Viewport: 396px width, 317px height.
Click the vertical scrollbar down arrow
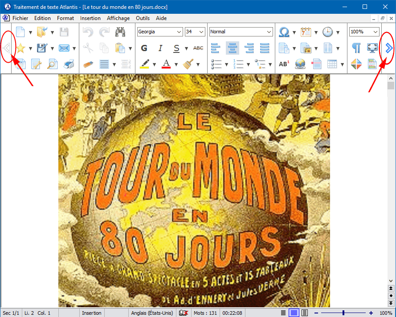[x=391, y=281]
